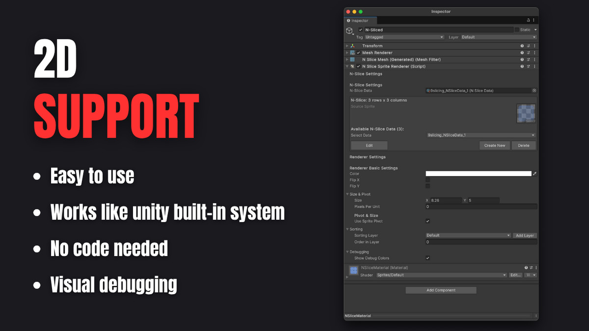Open the Select Data dropdown
589x331 pixels.
481,135
